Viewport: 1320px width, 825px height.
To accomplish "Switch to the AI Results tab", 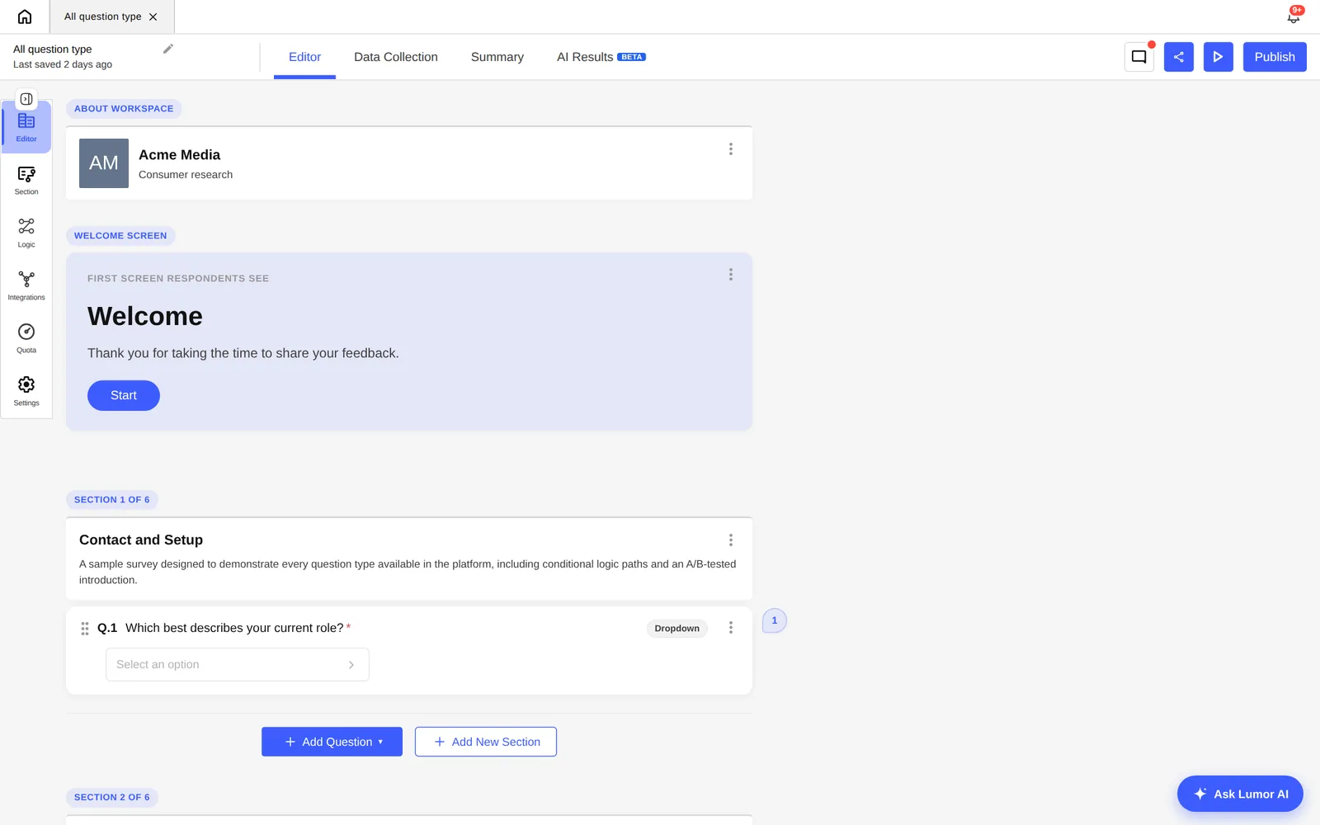I will tap(601, 57).
